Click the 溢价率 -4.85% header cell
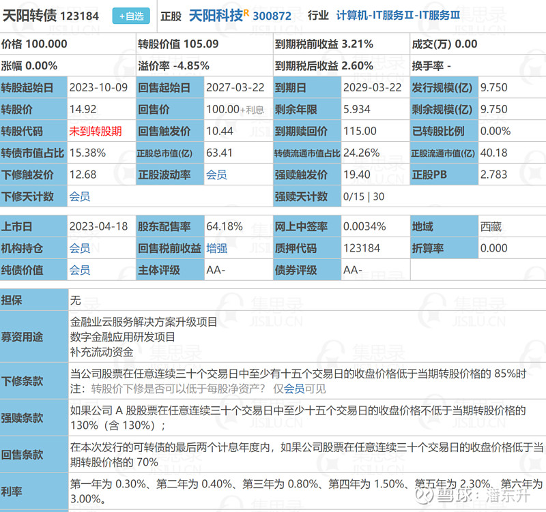The height and width of the screenshot is (512, 546). 173,66
